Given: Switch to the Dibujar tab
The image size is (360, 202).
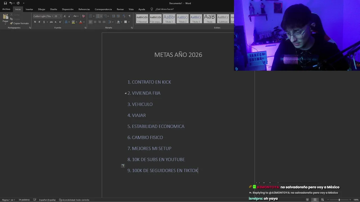Looking at the screenshot, I should click(42, 9).
